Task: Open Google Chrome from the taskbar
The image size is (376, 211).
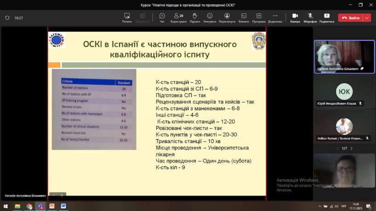Action: [x=29, y=206]
